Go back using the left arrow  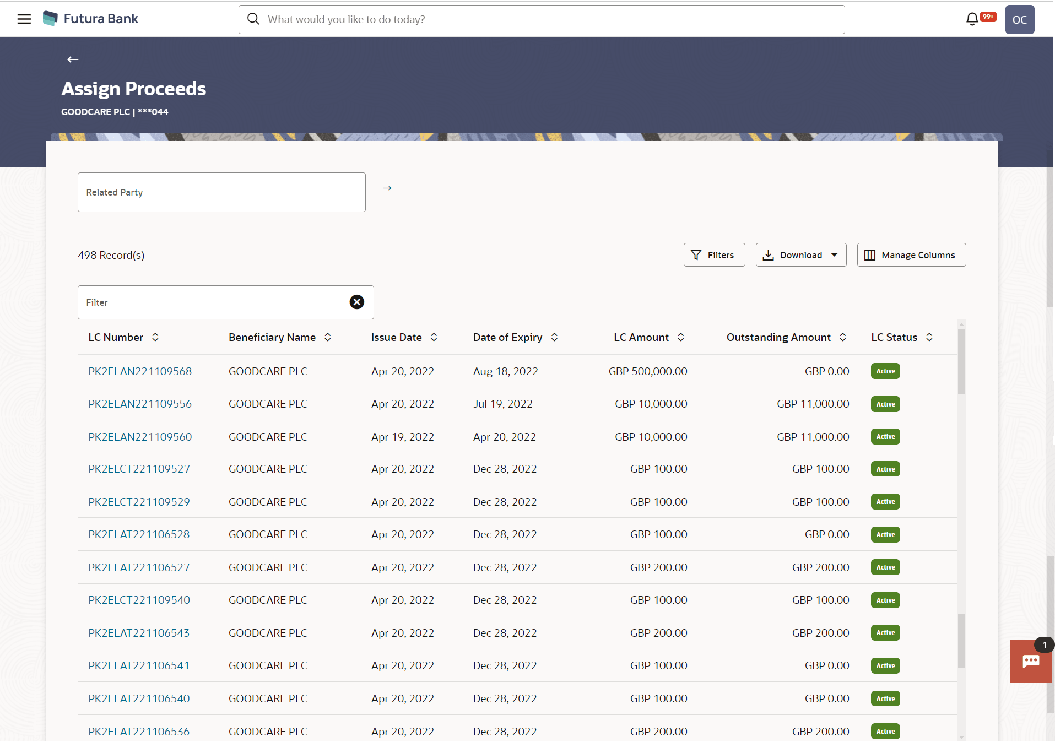click(73, 59)
